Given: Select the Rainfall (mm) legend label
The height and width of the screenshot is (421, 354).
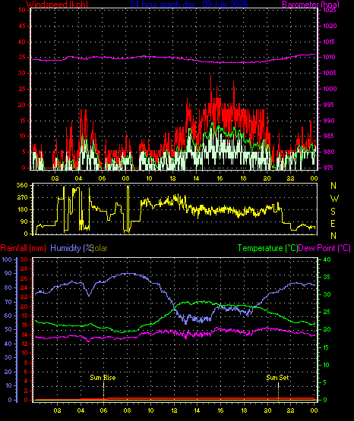Looking at the screenshot, I should tap(23, 248).
